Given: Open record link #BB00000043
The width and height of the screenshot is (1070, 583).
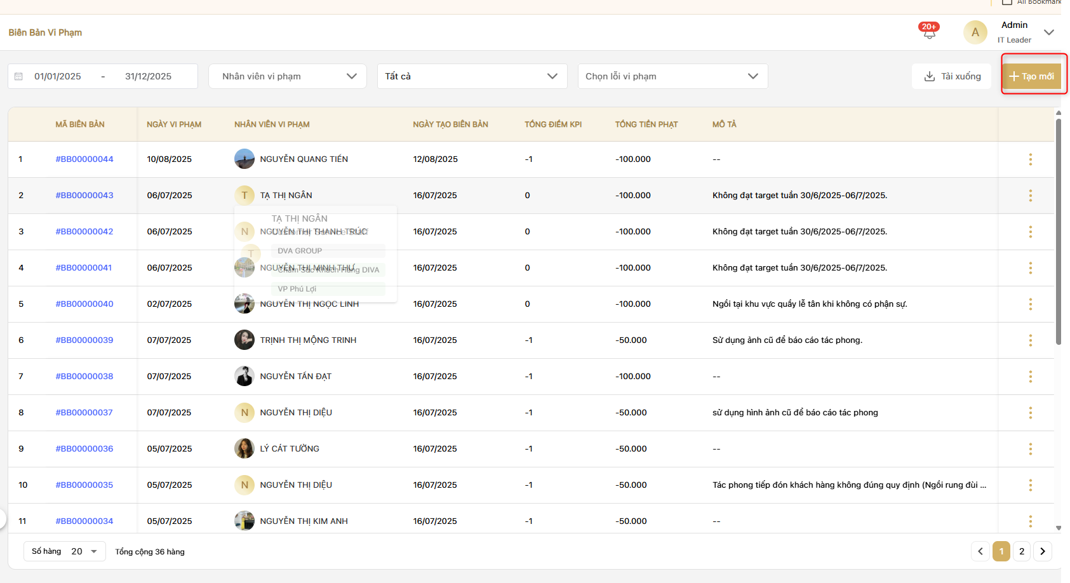Looking at the screenshot, I should coord(84,196).
